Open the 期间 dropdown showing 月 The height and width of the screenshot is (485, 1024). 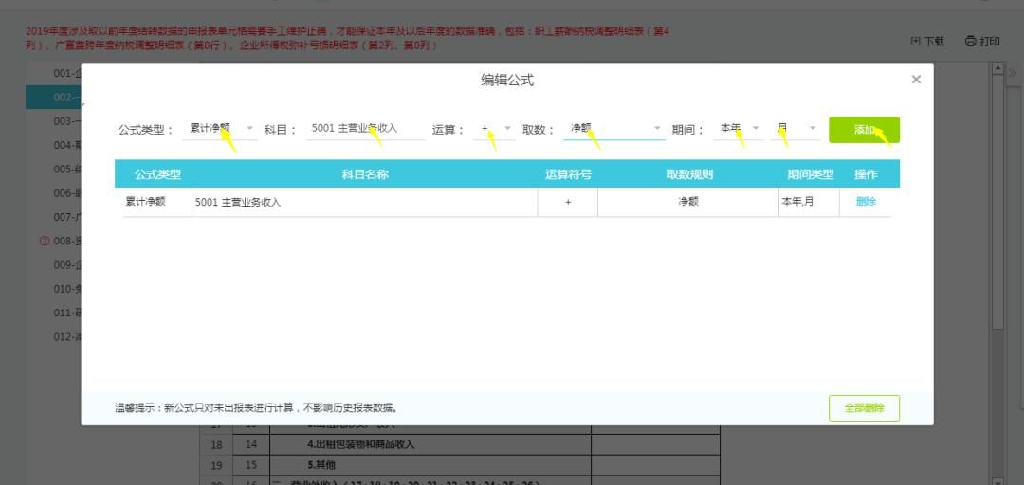[795, 129]
